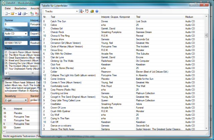The height and width of the screenshot is (140, 214).
Task: Click the EAN input field
Action: pos(16,43)
